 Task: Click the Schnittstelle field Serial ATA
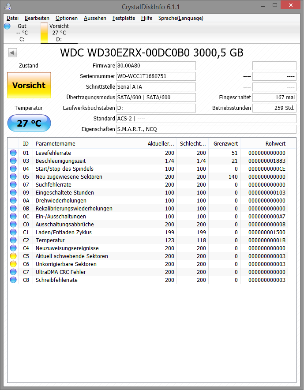156,87
